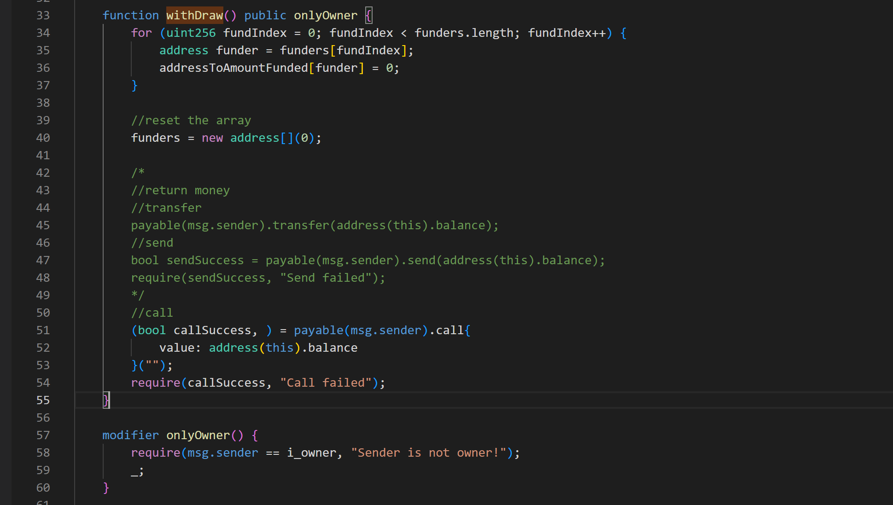The image size is (893, 505).
Task: Click the 'for' keyword in the loop header
Action: tap(141, 33)
